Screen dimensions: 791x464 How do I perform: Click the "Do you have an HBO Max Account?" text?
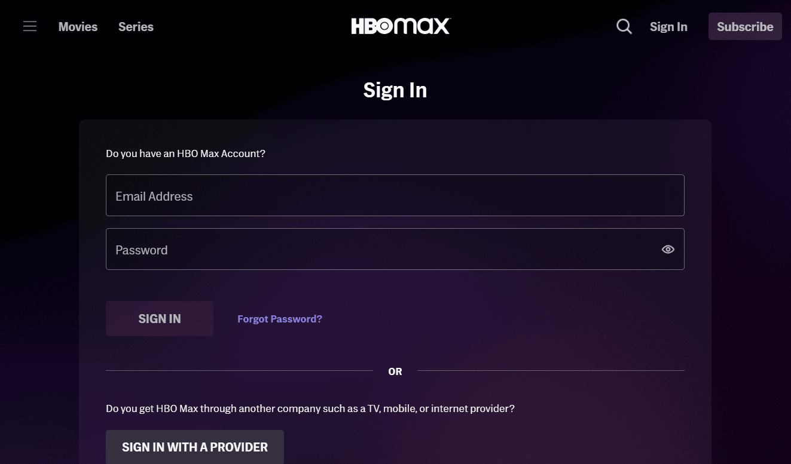[x=185, y=153]
